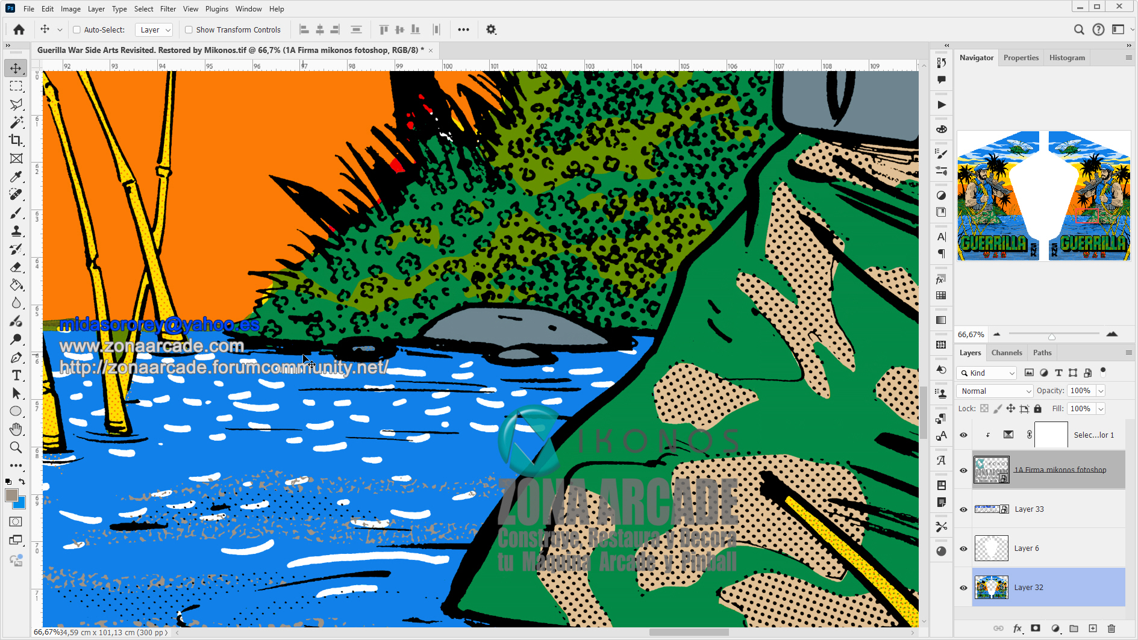
Task: Select the Pen tool
Action: coord(16,358)
